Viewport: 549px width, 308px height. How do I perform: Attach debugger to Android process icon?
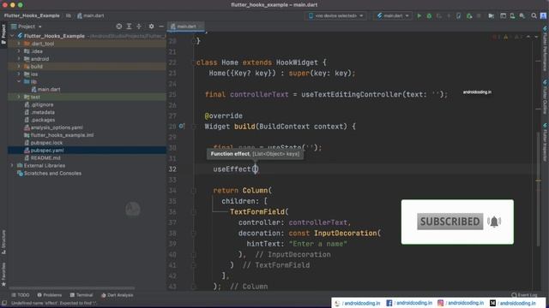[469, 15]
